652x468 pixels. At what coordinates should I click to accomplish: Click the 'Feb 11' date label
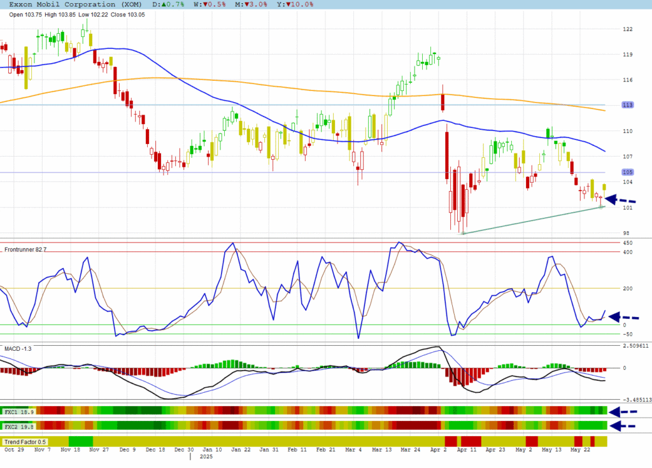[297, 450]
